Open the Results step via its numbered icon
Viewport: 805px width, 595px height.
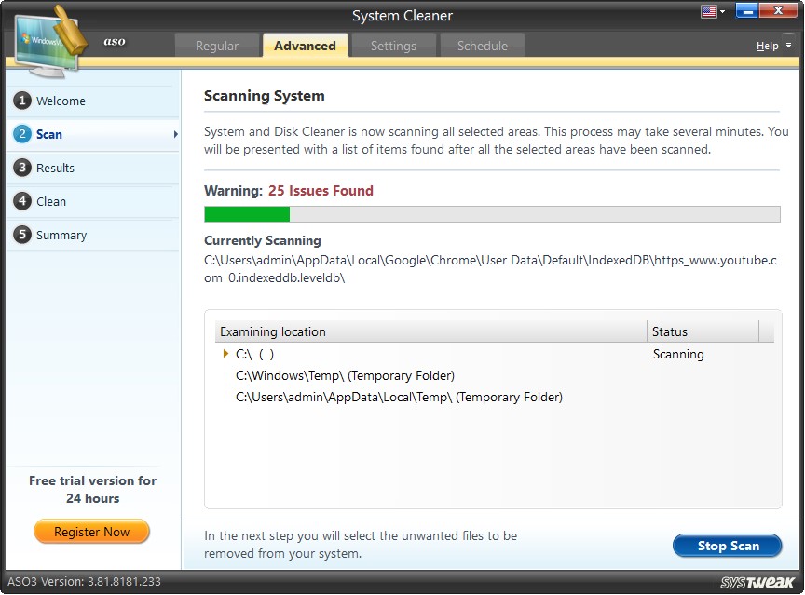(22, 168)
